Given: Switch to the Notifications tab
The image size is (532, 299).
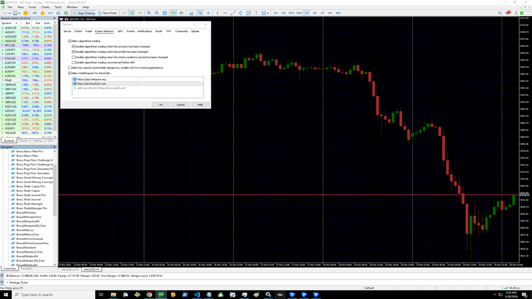Looking at the screenshot, I should tap(145, 31).
